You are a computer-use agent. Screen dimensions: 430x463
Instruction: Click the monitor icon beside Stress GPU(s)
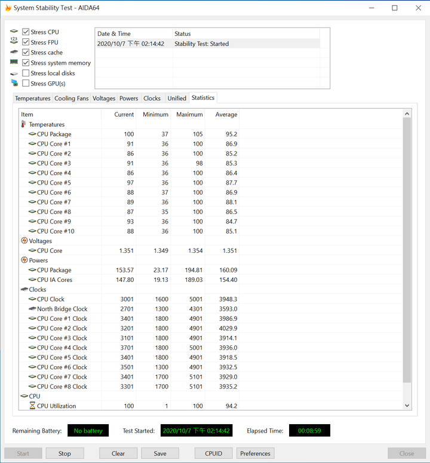[x=14, y=83]
